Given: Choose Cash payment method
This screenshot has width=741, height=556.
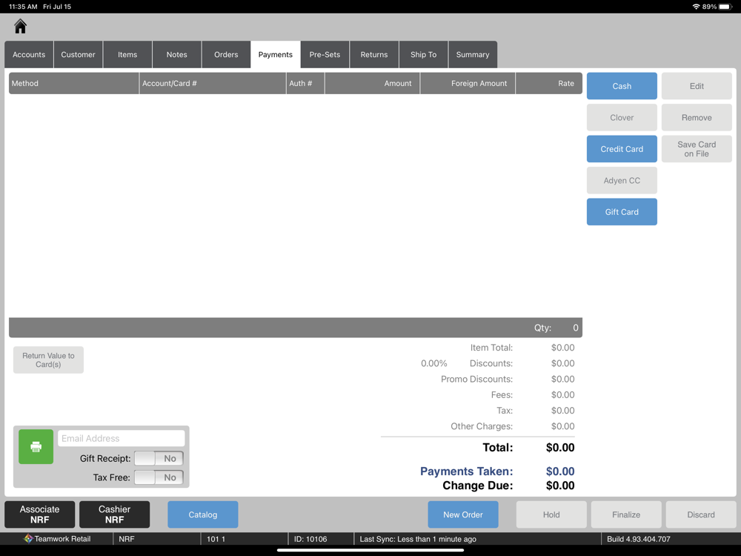Looking at the screenshot, I should (622, 86).
